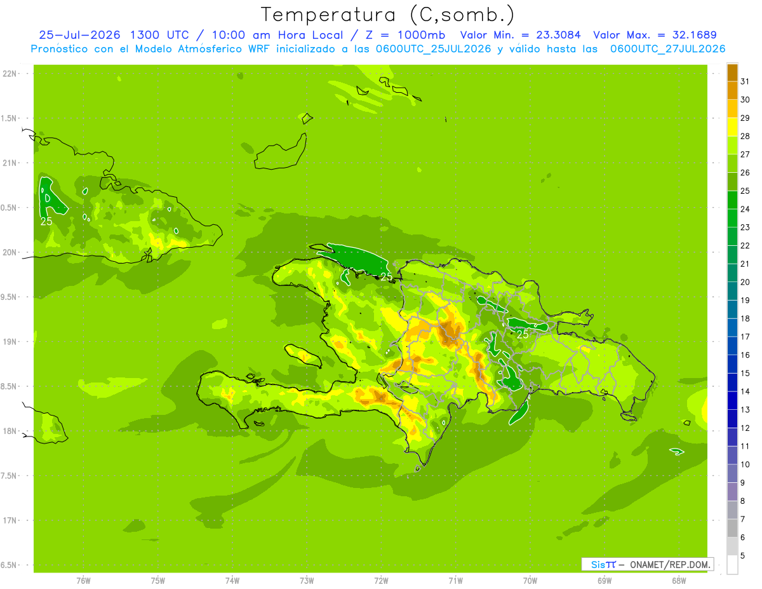Click the '25' contour label over Cuba

pyautogui.click(x=46, y=222)
